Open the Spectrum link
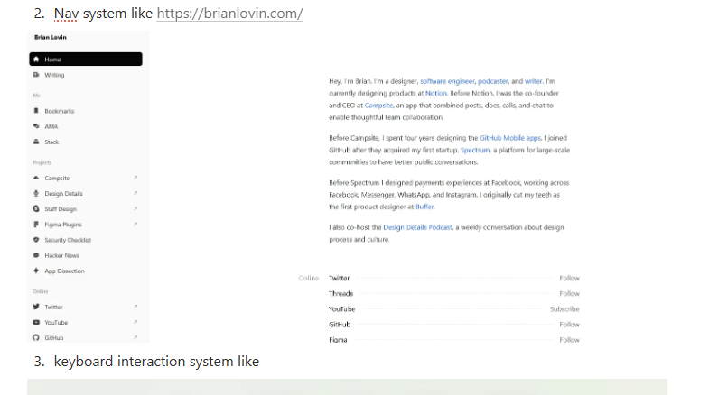The width and height of the screenshot is (709, 395). click(475, 150)
